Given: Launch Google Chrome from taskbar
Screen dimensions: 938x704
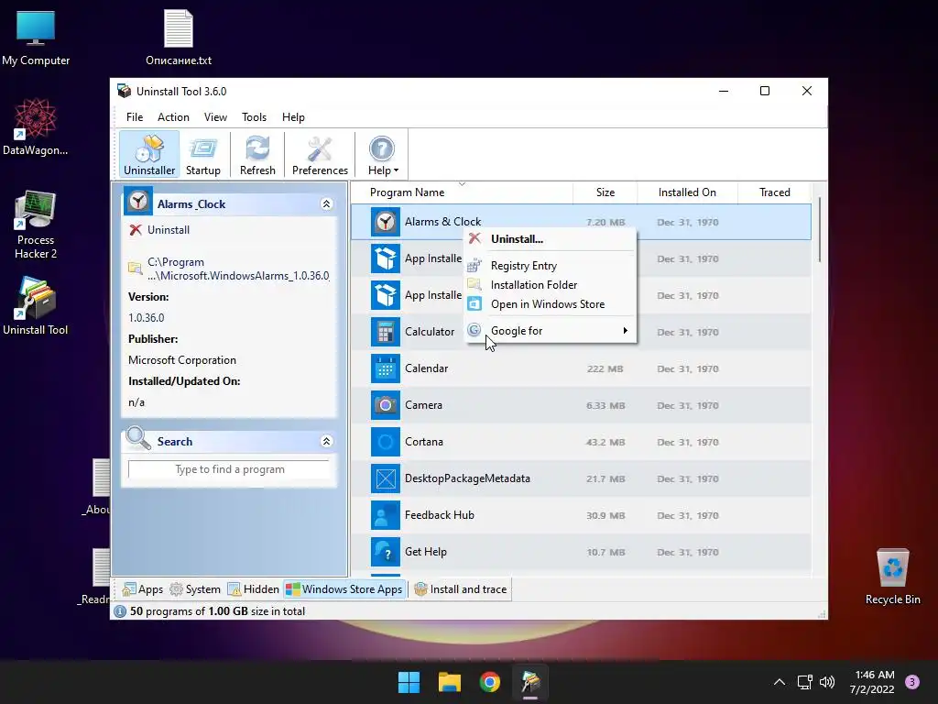Looking at the screenshot, I should 490,682.
